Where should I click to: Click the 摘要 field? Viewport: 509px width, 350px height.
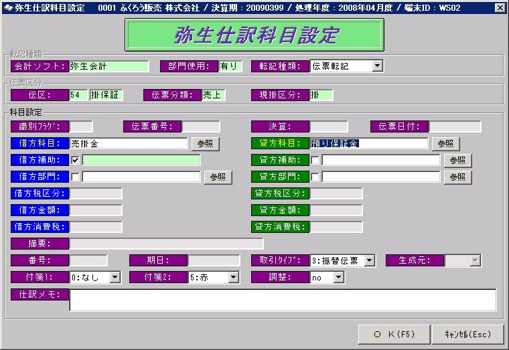tap(167, 244)
